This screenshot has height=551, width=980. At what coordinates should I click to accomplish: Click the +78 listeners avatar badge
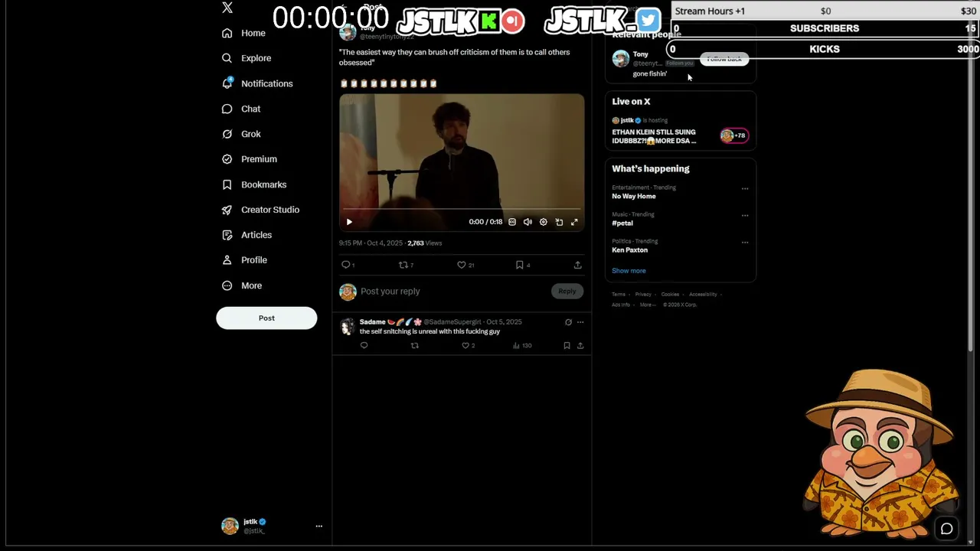(x=734, y=135)
